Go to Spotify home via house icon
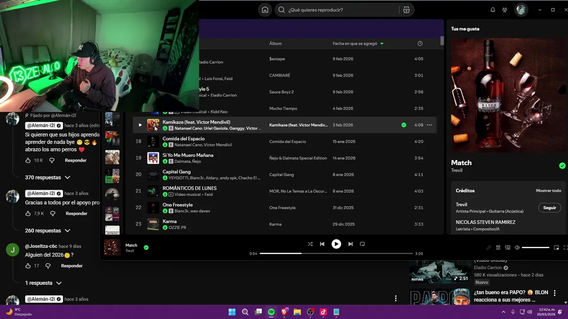 (x=265, y=10)
